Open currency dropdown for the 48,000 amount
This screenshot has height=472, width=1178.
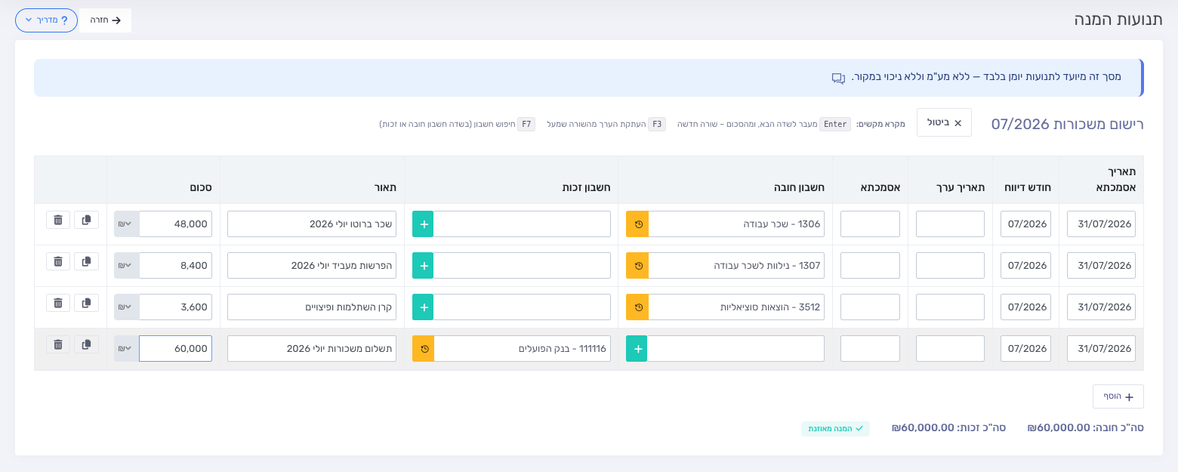[126, 224]
